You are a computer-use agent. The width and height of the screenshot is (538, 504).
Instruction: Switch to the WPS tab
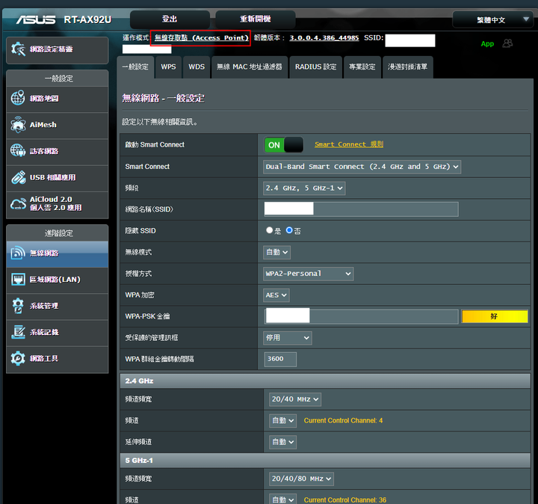point(168,67)
